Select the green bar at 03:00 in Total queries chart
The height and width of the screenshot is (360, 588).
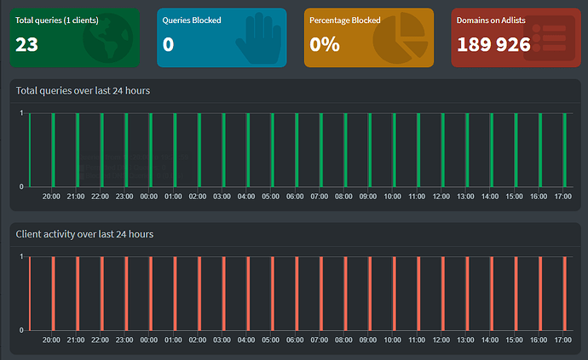pos(224,150)
